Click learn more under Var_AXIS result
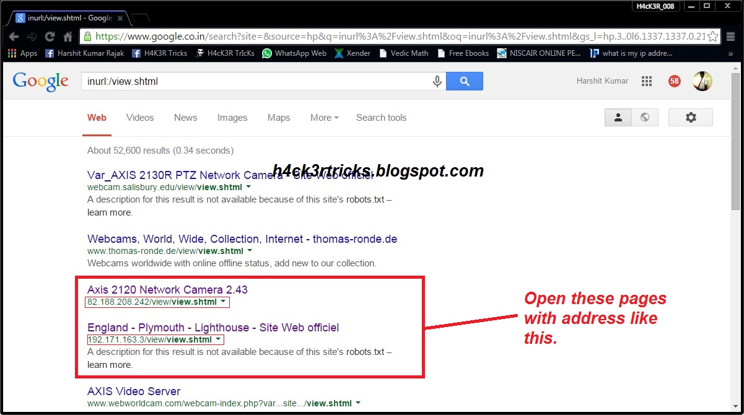The image size is (744, 415). (110, 212)
